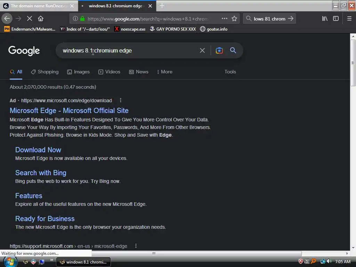Open Microsoft Edge - Microsoft Official Site link
This screenshot has width=356, height=267.
pyautogui.click(x=69, y=111)
